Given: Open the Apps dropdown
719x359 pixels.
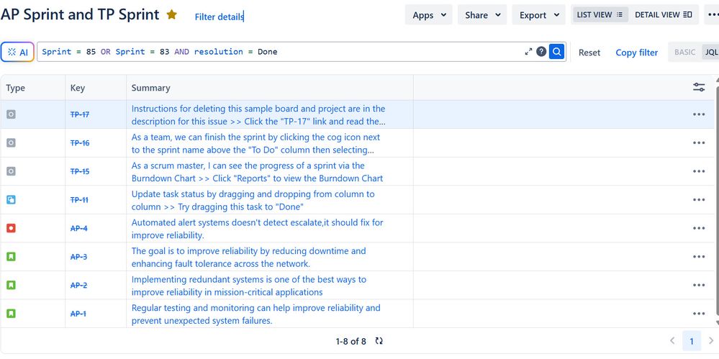Looking at the screenshot, I should [x=429, y=15].
